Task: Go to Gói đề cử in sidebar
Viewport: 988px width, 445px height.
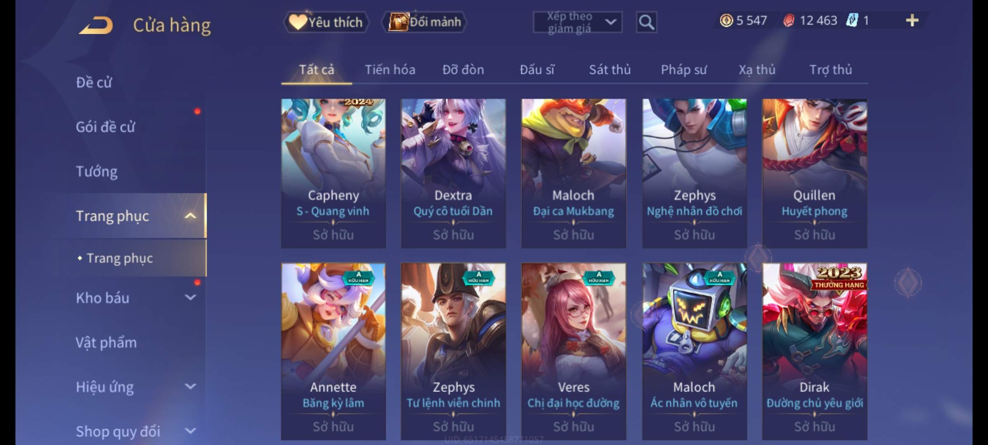Action: 105,127
